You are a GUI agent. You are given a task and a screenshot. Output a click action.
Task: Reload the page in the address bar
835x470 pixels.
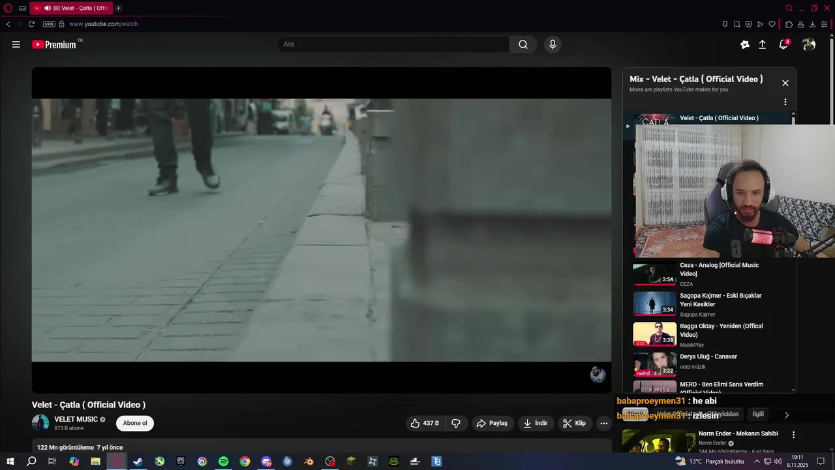[x=31, y=24]
